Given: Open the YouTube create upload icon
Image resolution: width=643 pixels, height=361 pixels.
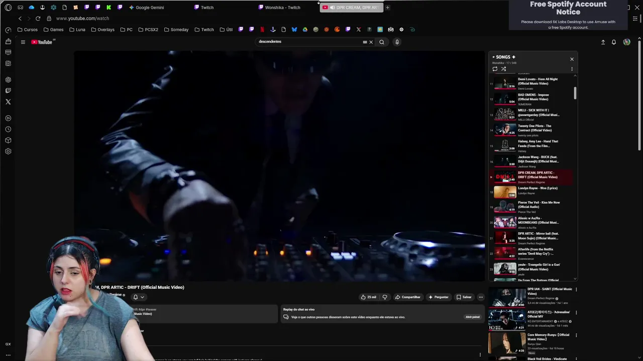Looking at the screenshot, I should click(603, 42).
